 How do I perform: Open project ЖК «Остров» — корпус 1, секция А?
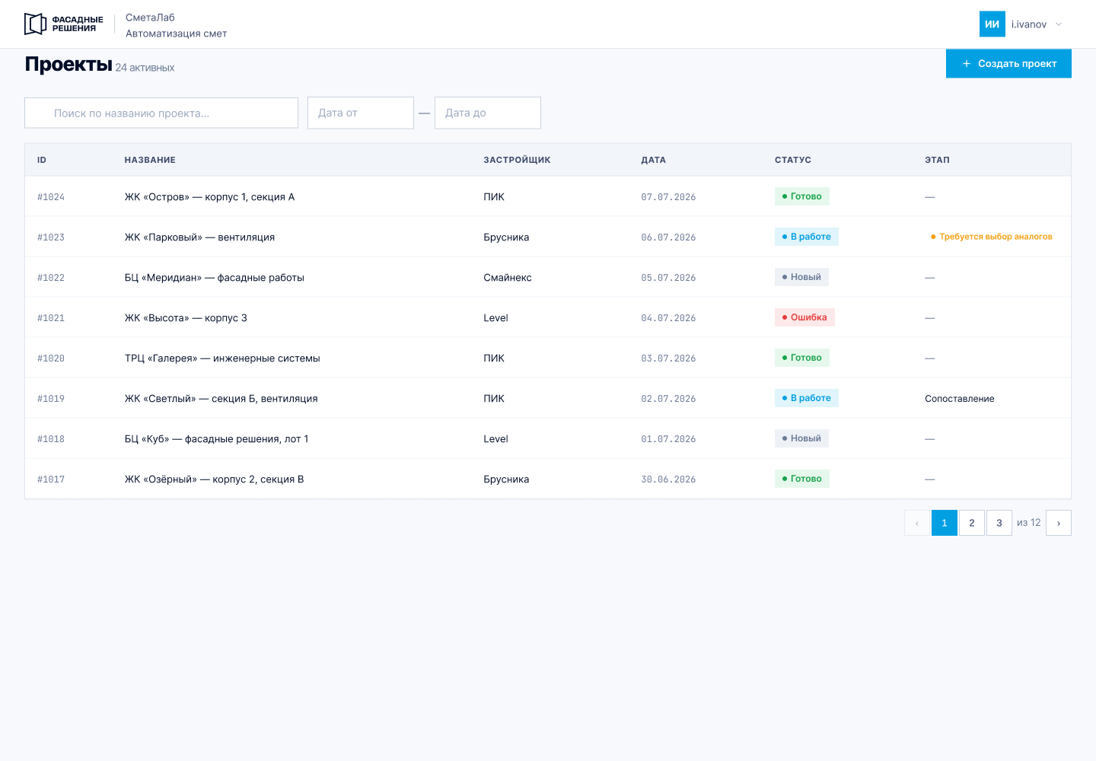[209, 196]
